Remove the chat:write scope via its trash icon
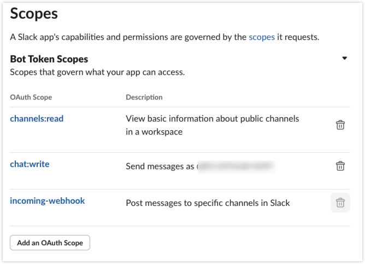 coord(340,166)
